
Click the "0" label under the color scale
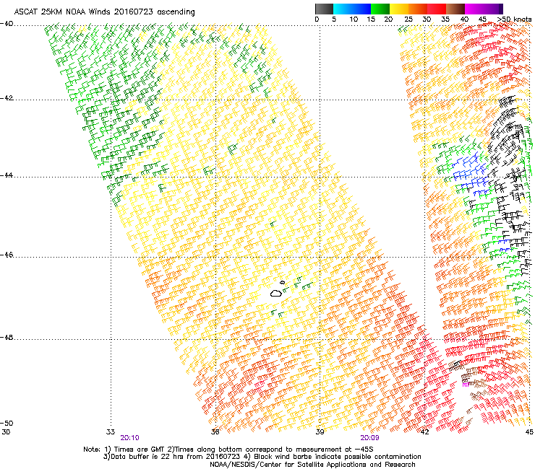[317, 19]
